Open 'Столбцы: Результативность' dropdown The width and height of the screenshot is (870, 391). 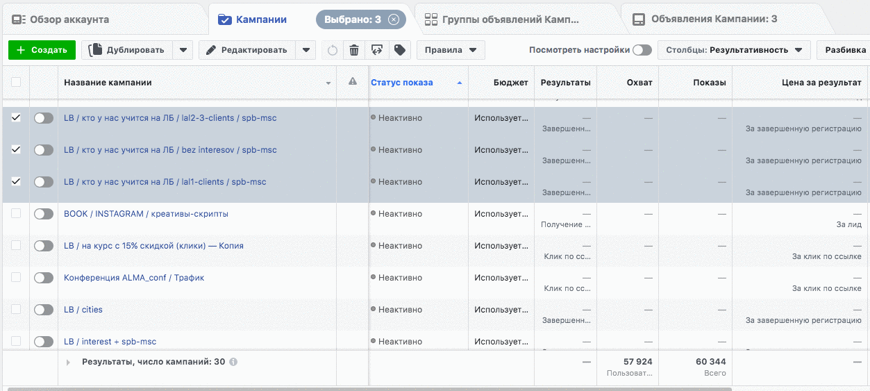(x=734, y=50)
